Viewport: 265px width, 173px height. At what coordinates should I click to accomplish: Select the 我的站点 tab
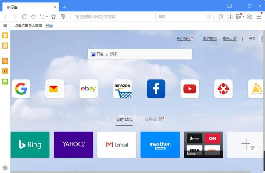click(x=124, y=120)
